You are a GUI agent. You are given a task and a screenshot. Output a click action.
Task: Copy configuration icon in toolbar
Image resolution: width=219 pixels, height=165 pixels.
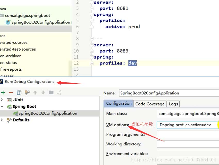point(19,93)
